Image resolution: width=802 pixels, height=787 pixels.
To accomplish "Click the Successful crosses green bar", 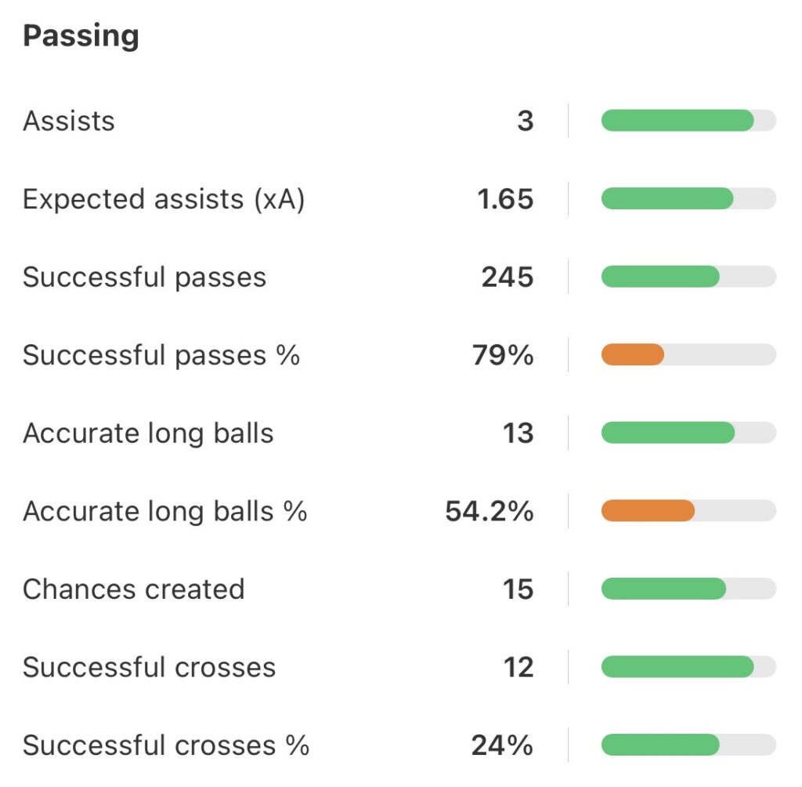I will coord(677,667).
